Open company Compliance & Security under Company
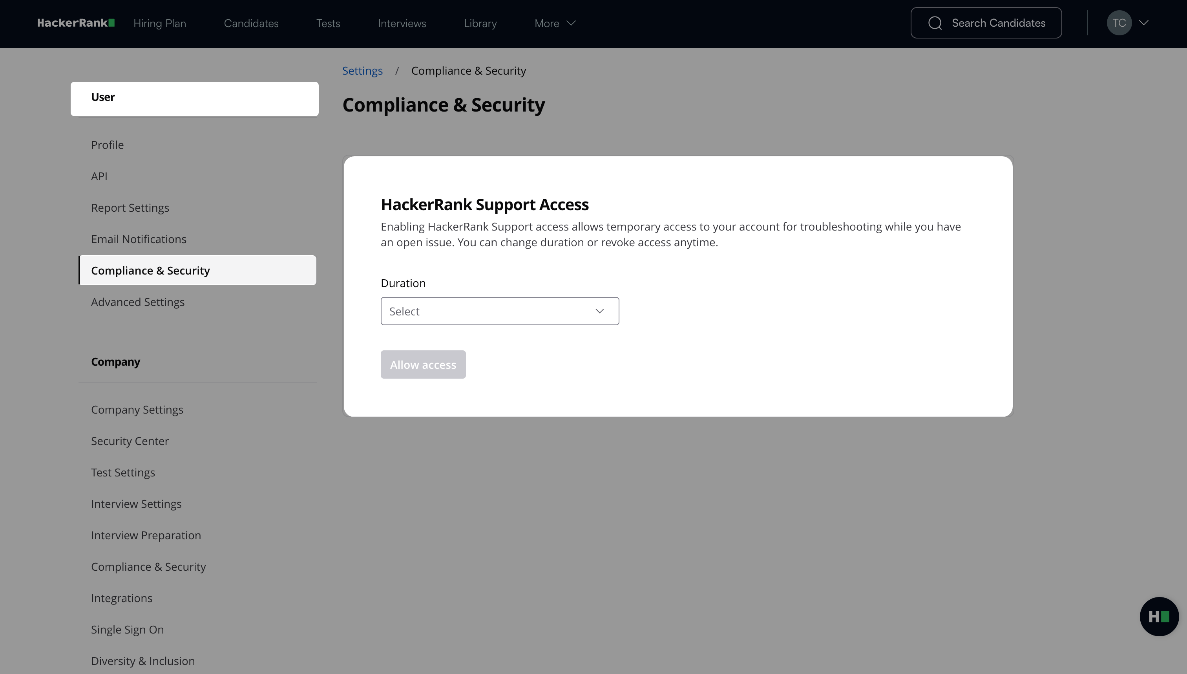1187x674 pixels. 148,567
